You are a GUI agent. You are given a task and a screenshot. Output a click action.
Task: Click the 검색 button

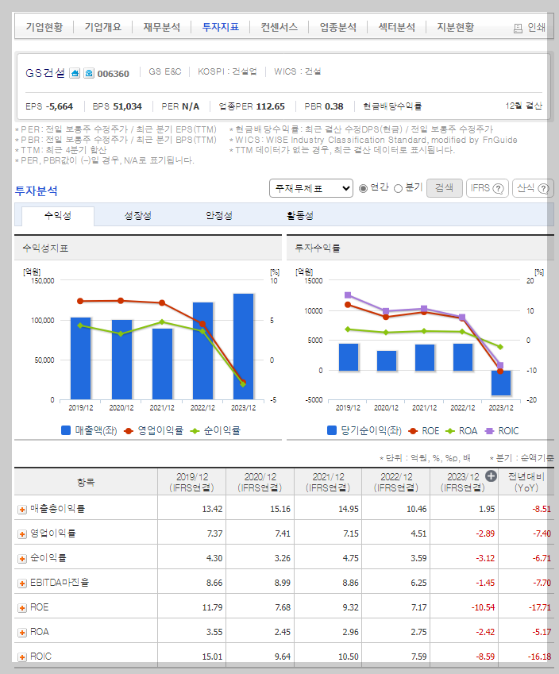[444, 188]
